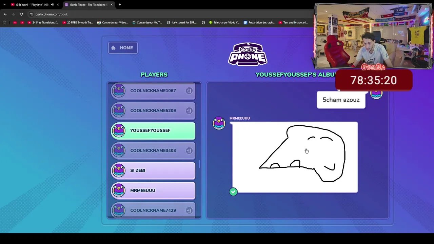The height and width of the screenshot is (244, 434).
Task: Open a new browser tab
Action: pos(120,5)
